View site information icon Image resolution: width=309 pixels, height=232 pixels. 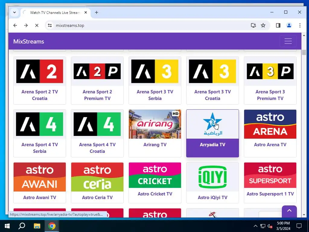coord(50,25)
